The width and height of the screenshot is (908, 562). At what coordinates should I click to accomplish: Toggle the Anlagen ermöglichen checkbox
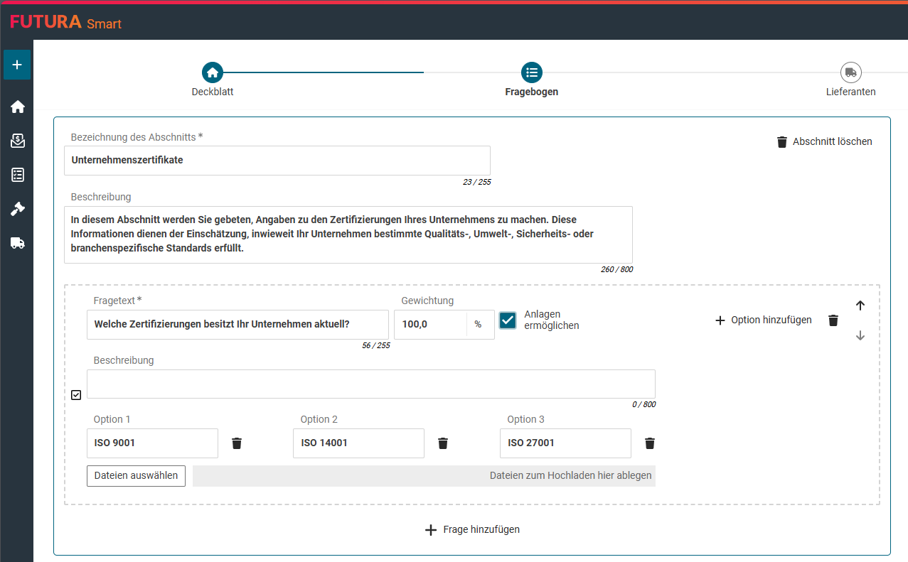508,320
